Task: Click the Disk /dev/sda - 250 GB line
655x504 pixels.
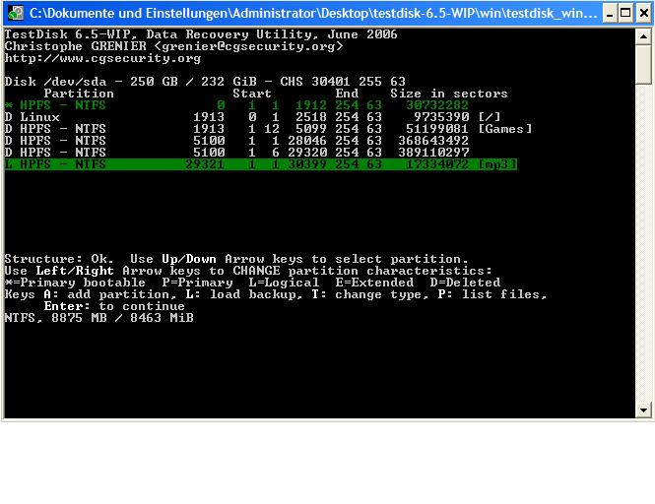Action: pyautogui.click(x=205, y=82)
